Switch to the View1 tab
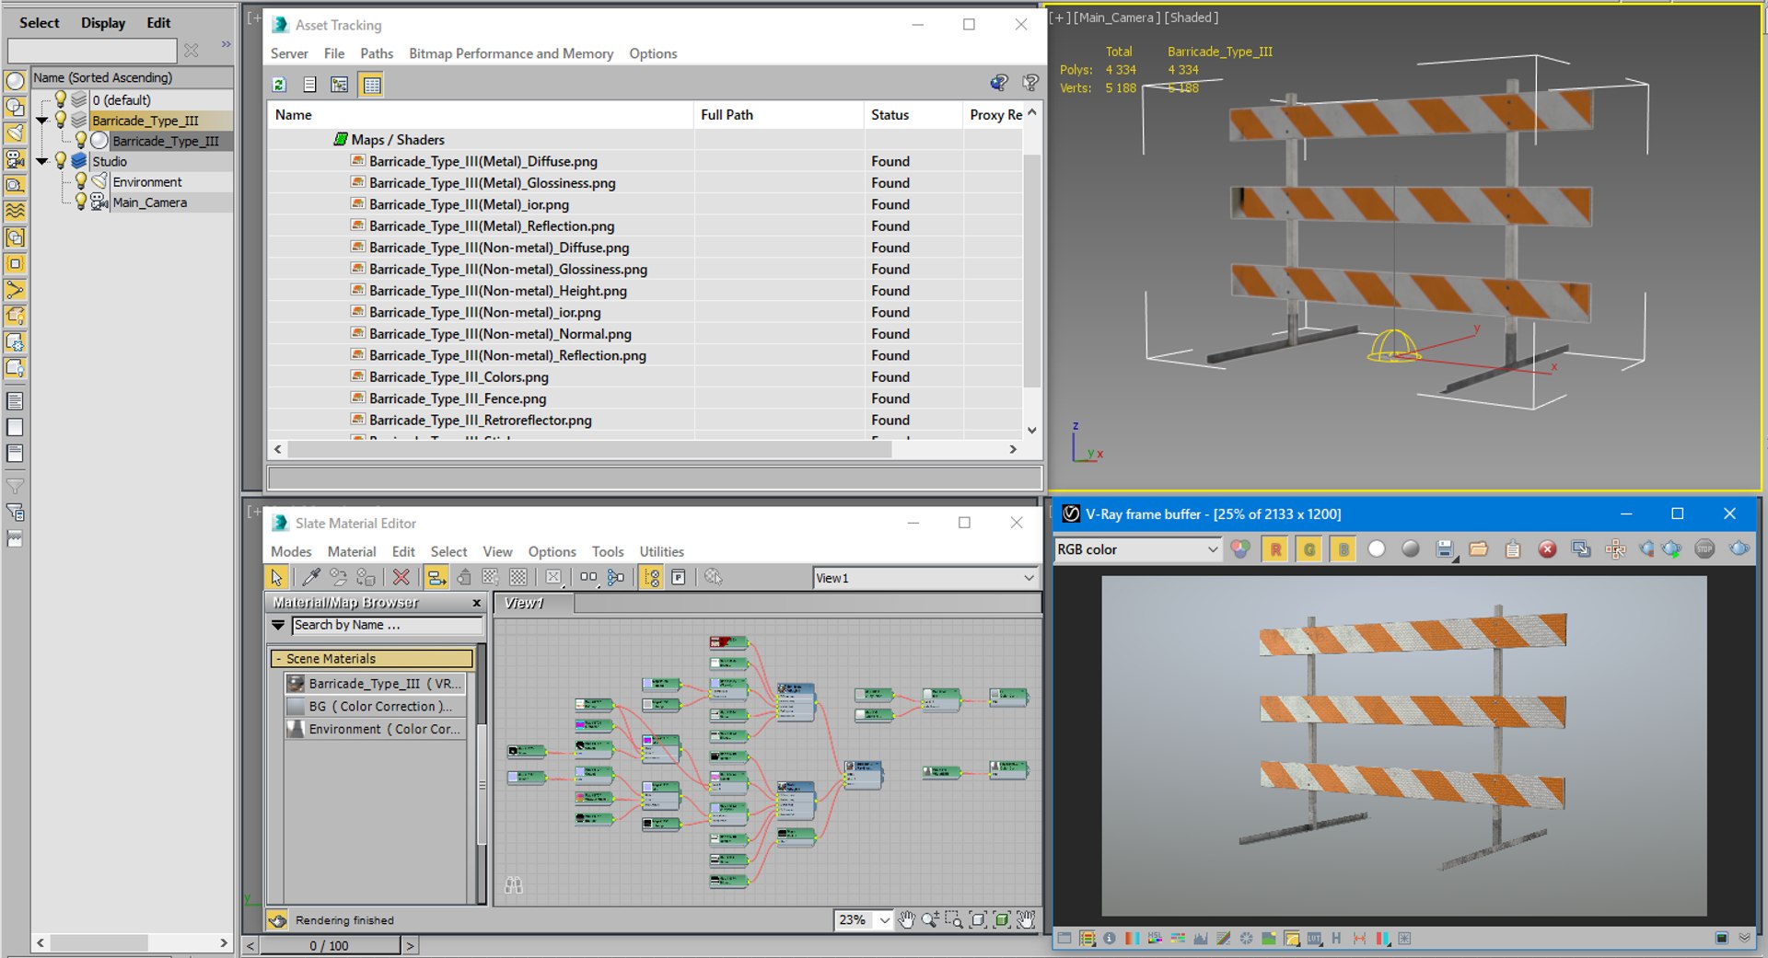The image size is (1768, 958). [534, 603]
